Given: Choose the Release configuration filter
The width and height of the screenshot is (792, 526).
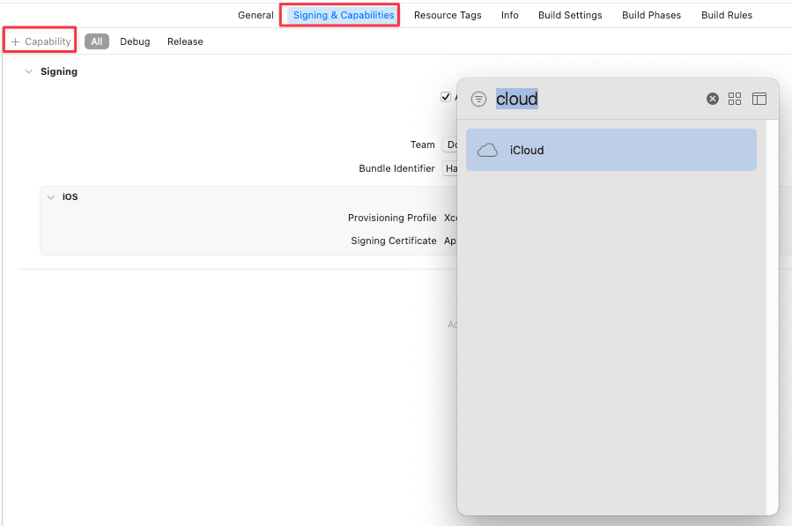Looking at the screenshot, I should [185, 41].
